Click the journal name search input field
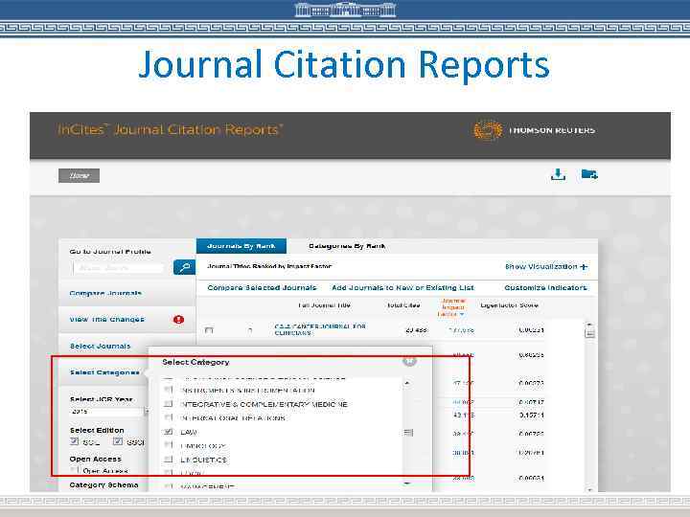Image resolution: width=690 pixels, height=517 pixels. (119, 267)
